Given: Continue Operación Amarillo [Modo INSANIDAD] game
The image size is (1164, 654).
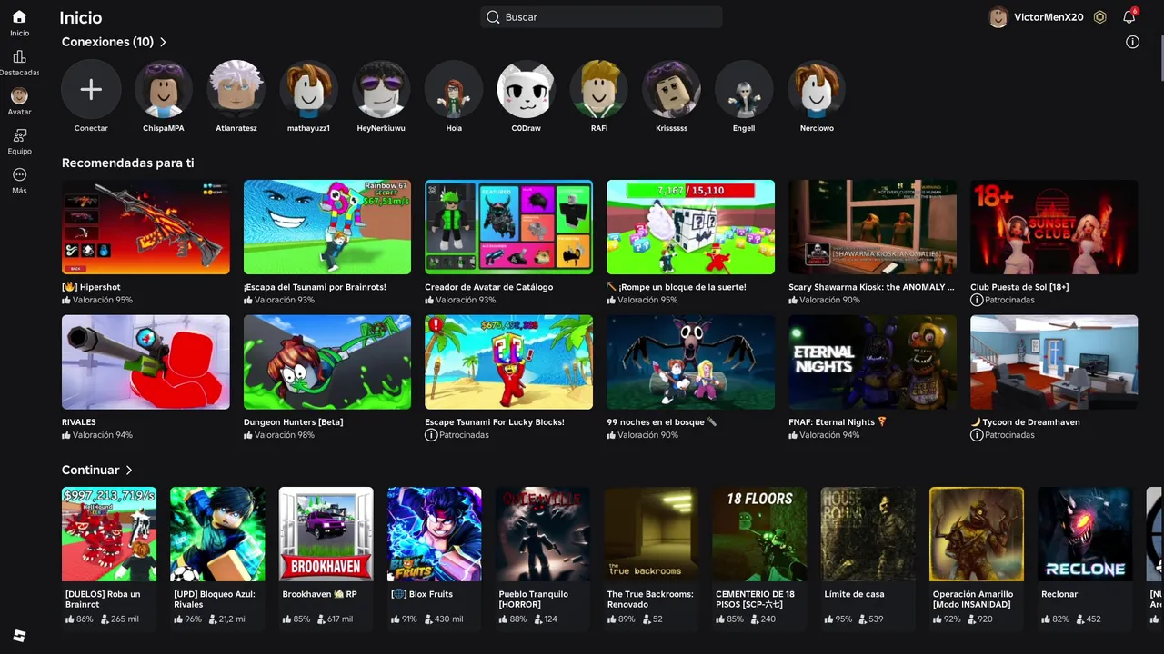Looking at the screenshot, I should pos(977,534).
